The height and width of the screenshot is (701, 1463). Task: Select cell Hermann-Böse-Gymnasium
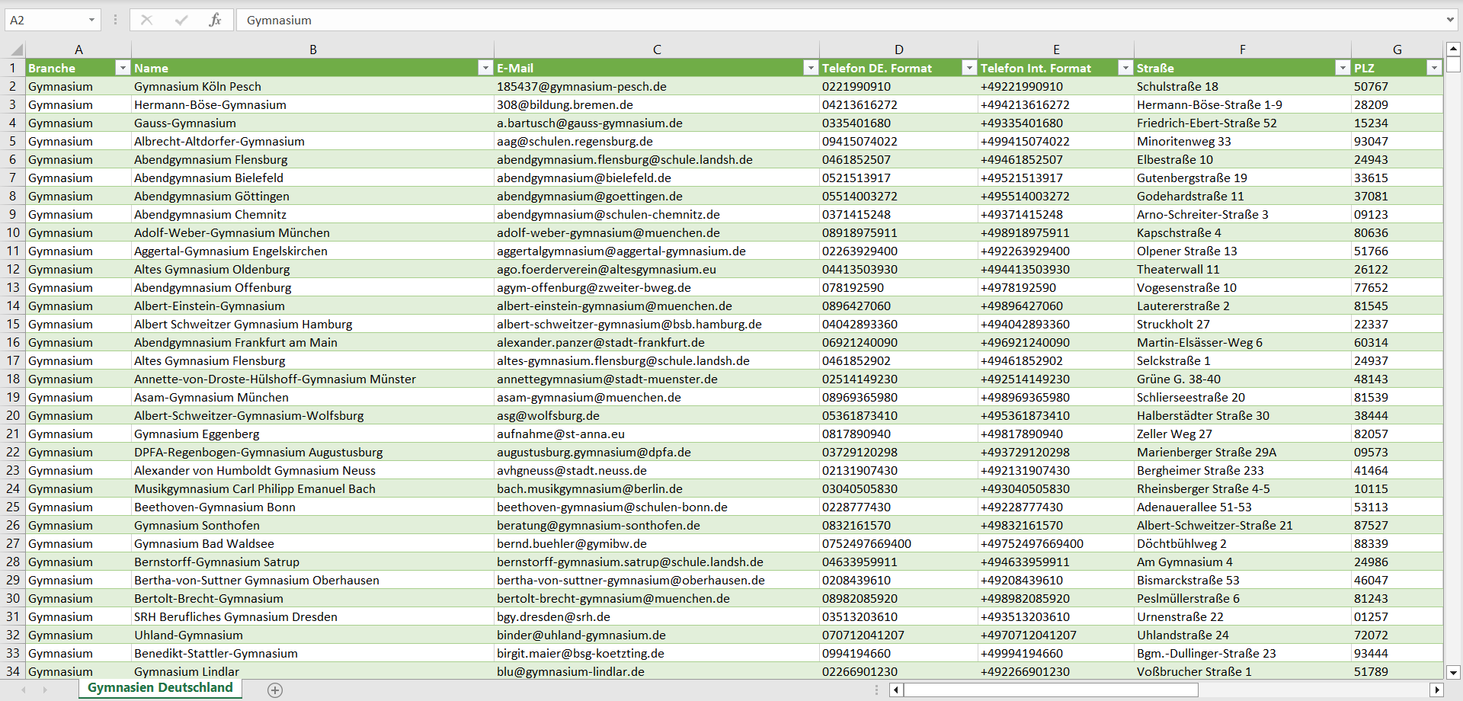(x=312, y=104)
